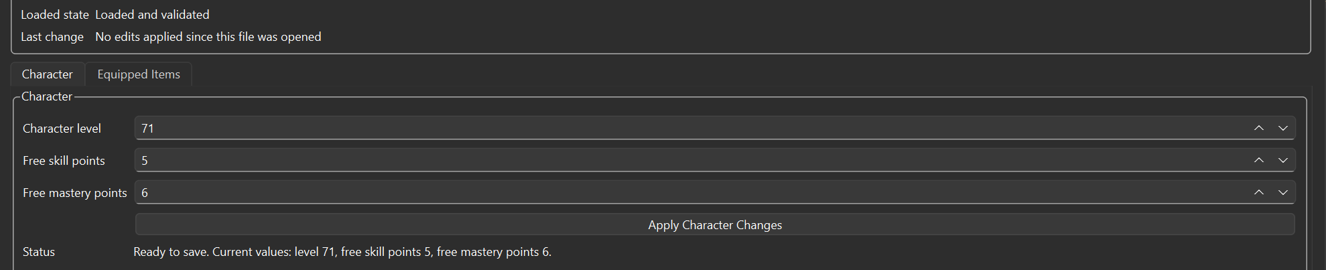This screenshot has width=1326, height=270.
Task: Click the 'Free skill points' label
Action: (64, 161)
